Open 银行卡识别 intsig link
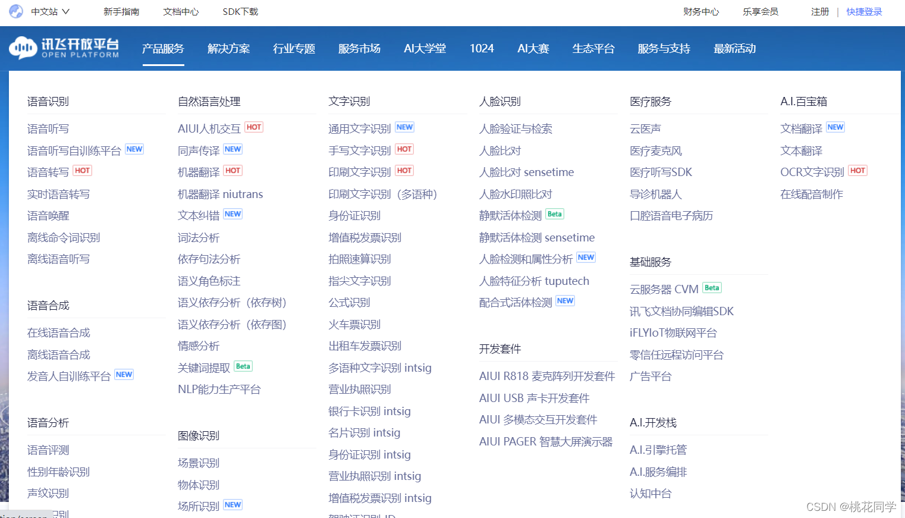Image resolution: width=905 pixels, height=518 pixels. (x=369, y=412)
